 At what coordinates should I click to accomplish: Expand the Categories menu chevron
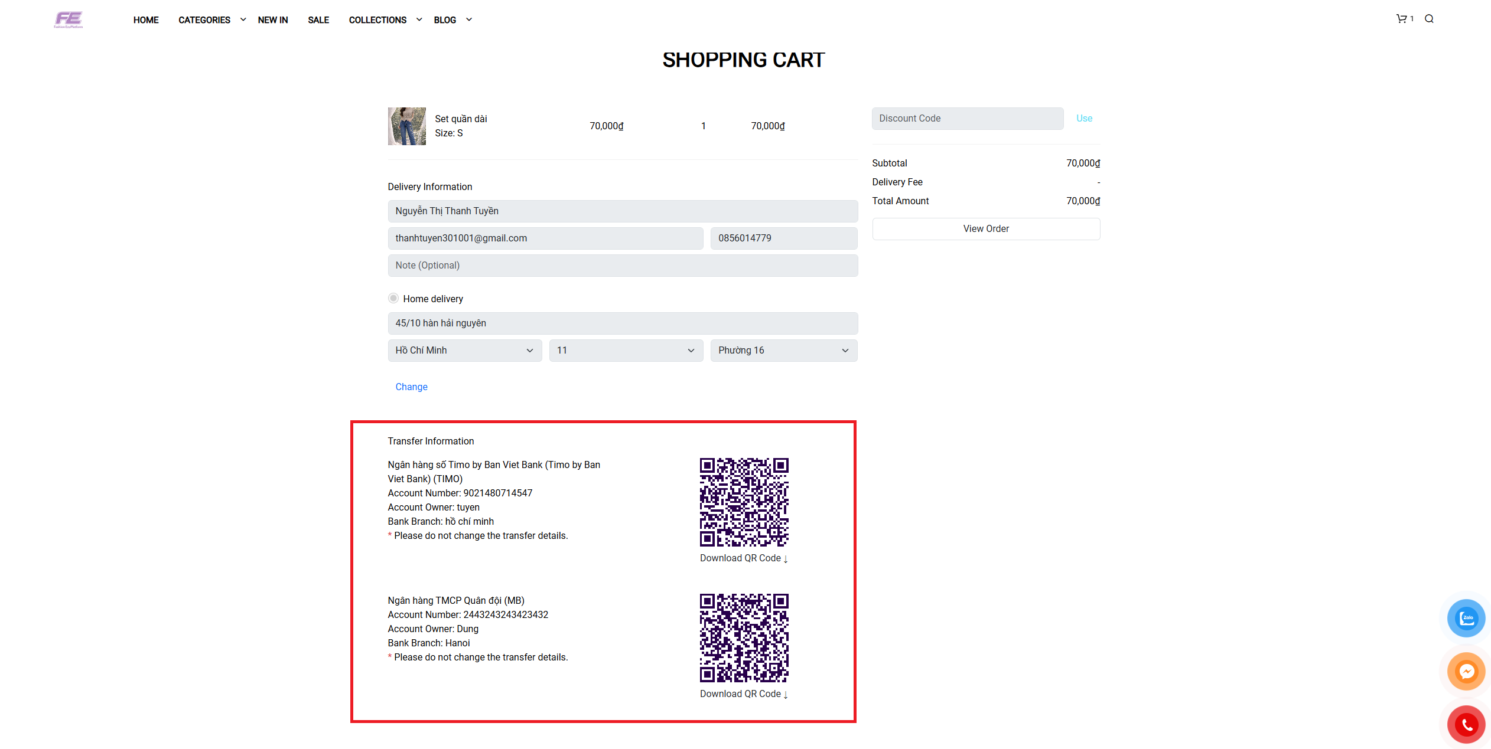pos(243,19)
